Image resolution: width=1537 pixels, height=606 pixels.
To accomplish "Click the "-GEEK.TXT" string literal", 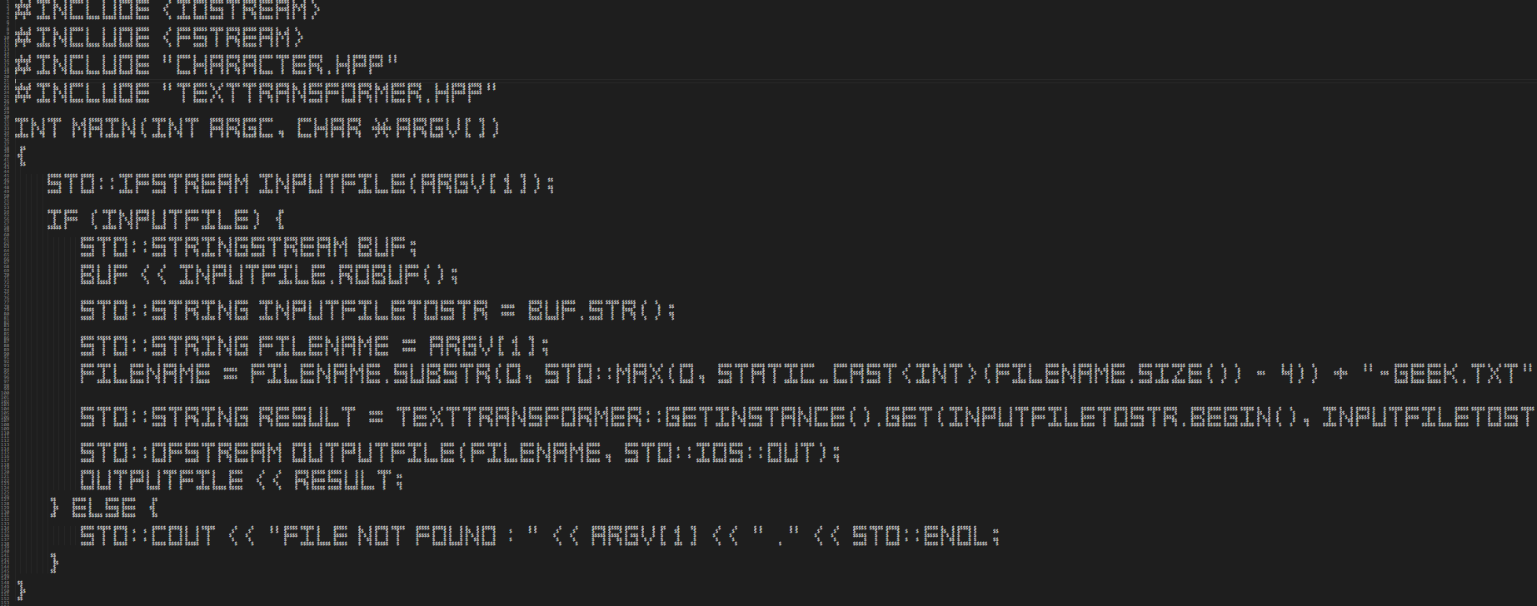I will (x=1450, y=375).
